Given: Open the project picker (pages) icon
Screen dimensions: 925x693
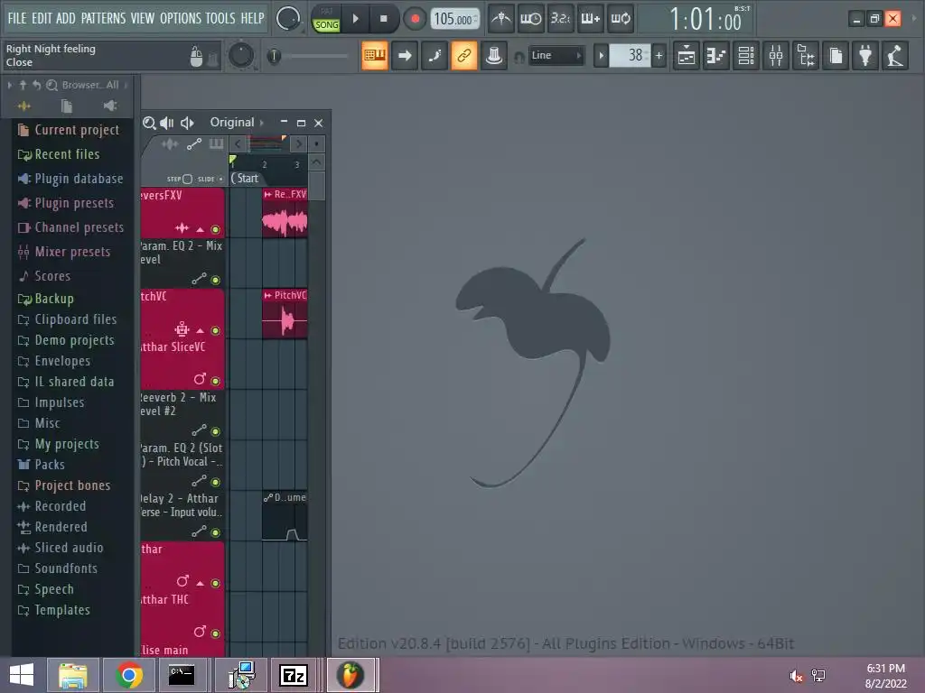Looking at the screenshot, I should coord(836,55).
